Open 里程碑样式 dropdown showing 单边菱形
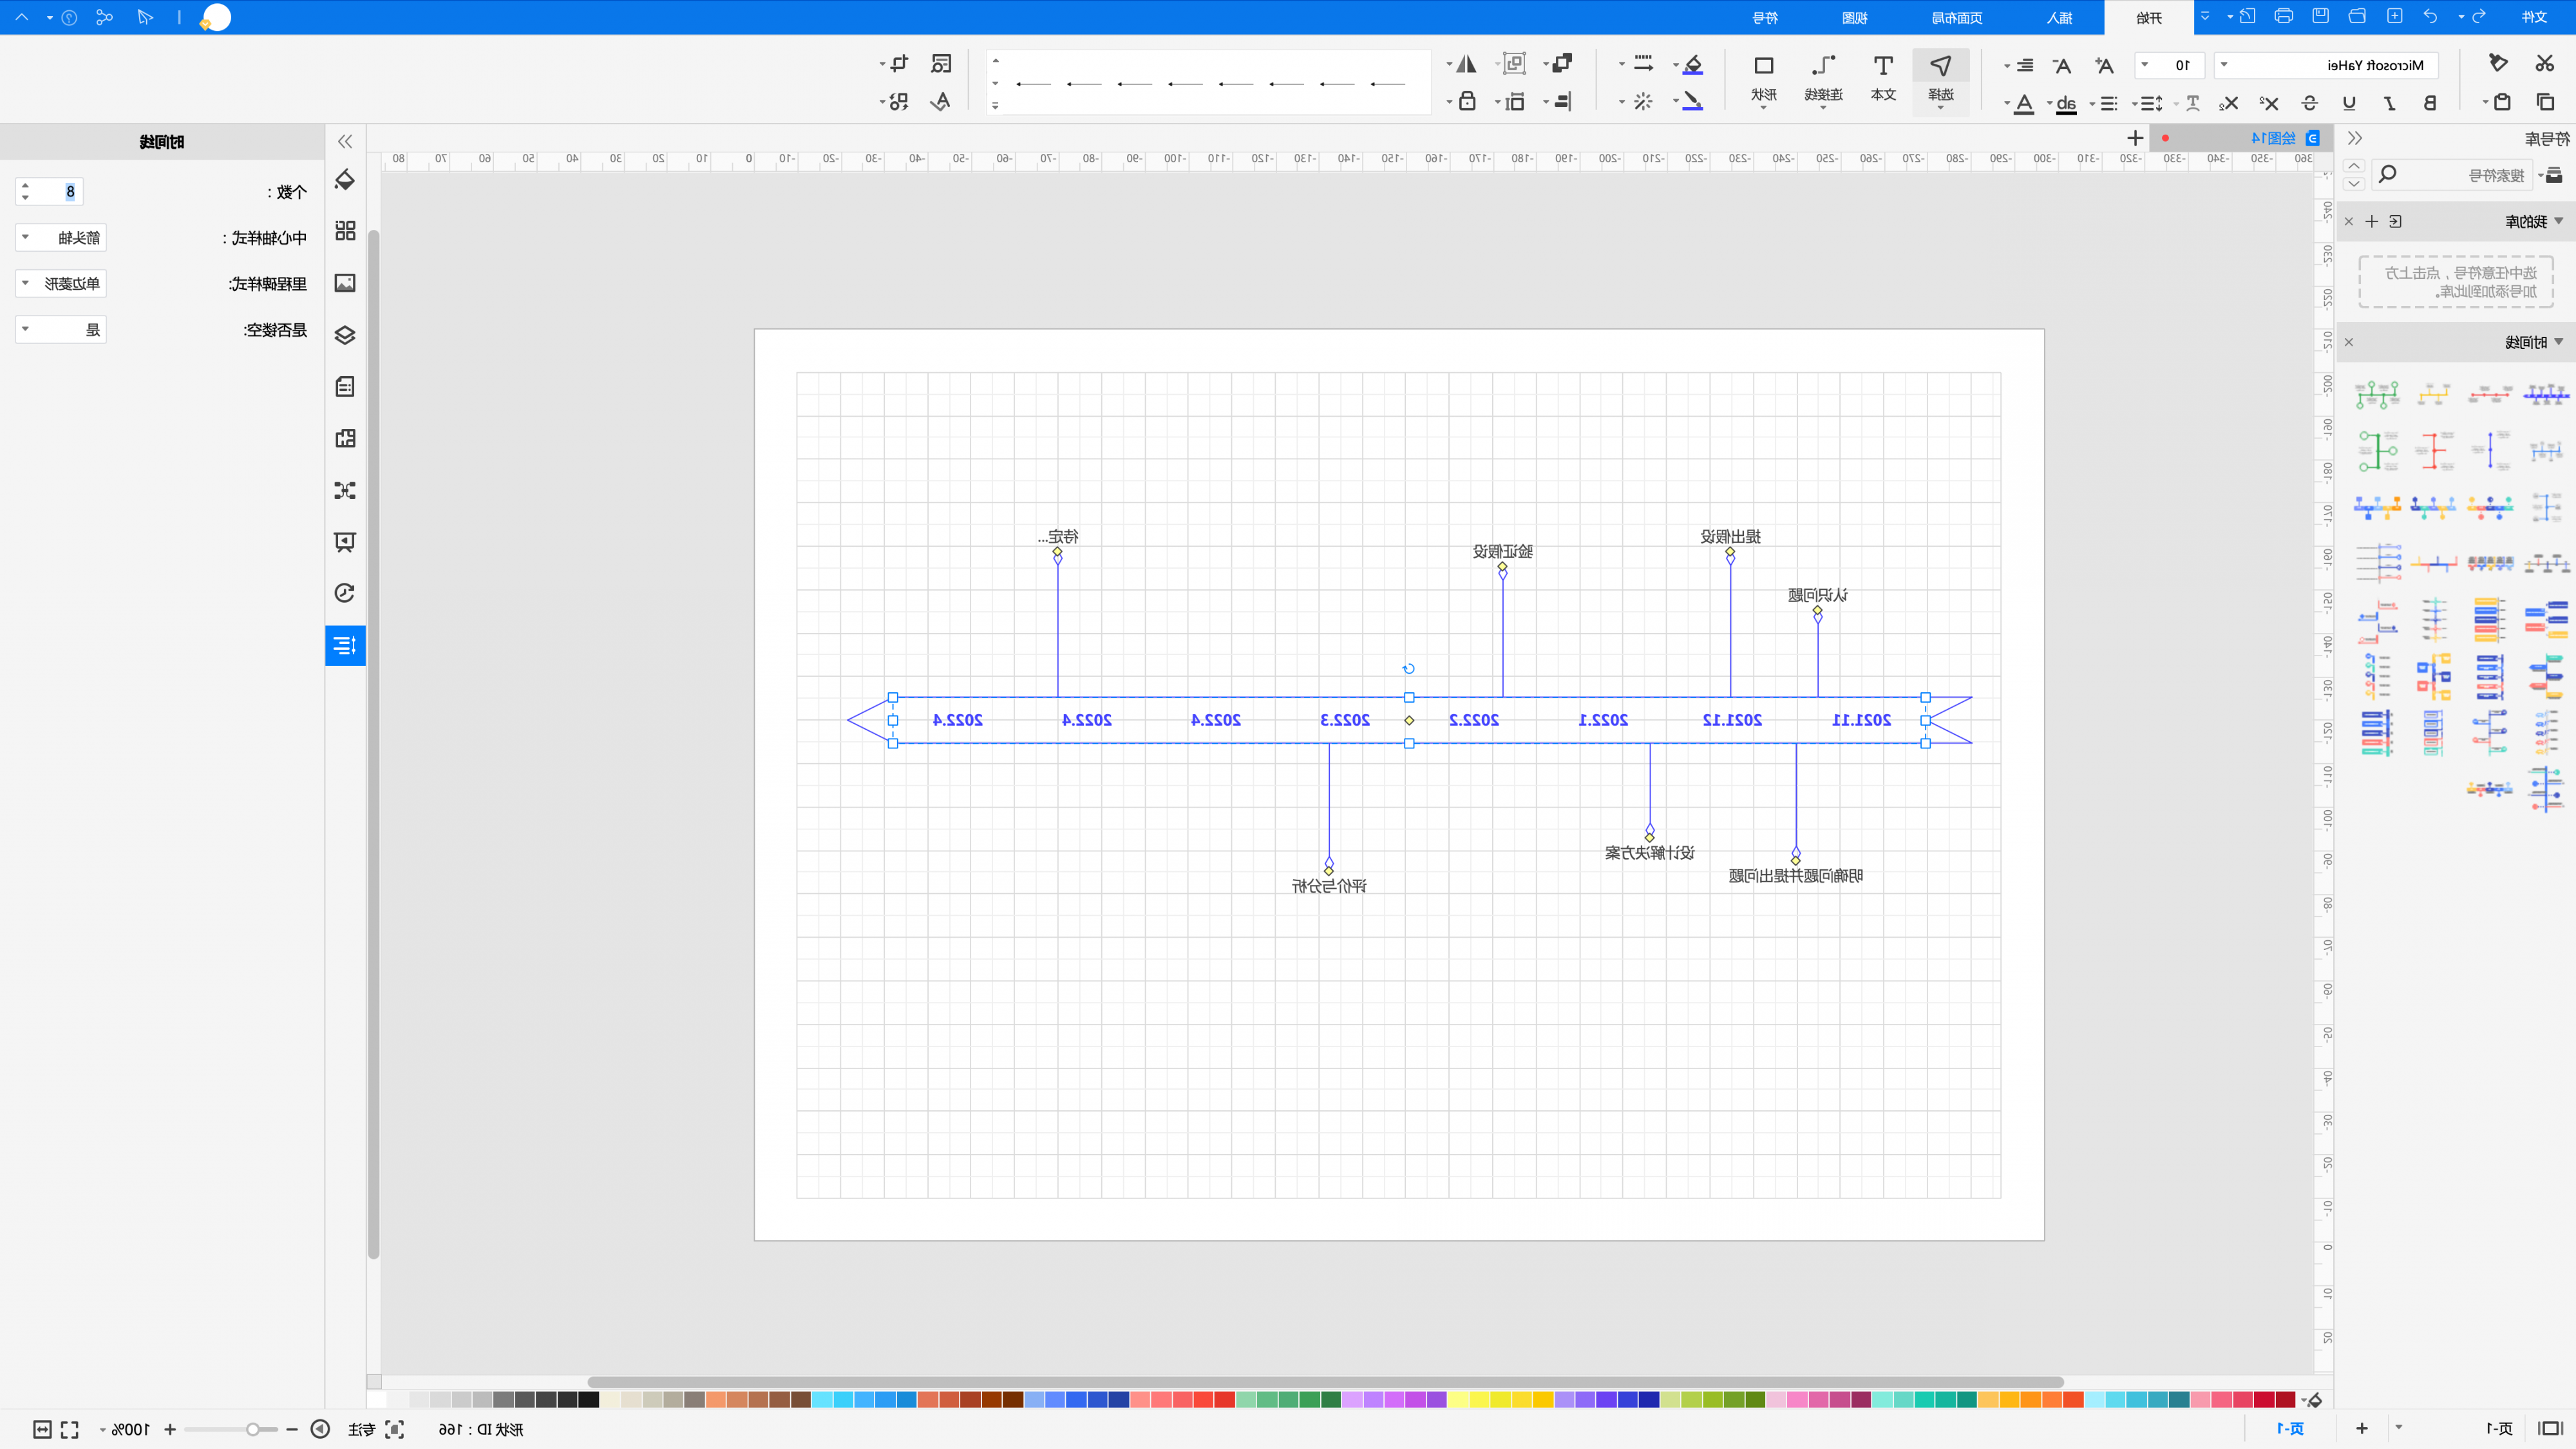Image resolution: width=2576 pixels, height=1449 pixels. tap(61, 283)
